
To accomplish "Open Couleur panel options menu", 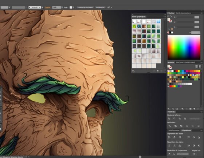I will click(201, 13).
